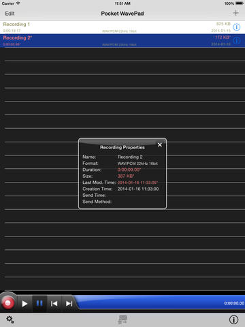This screenshot has height=327, width=245.
Task: Open settings gear at bottom left
Action: (10, 320)
